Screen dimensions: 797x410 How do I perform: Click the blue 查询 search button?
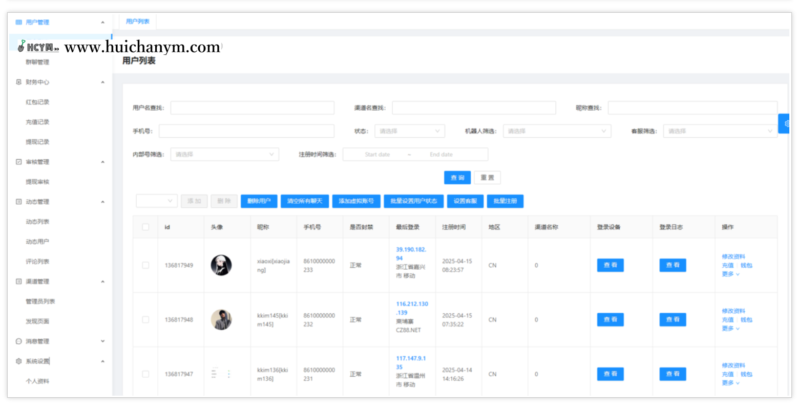tap(457, 178)
